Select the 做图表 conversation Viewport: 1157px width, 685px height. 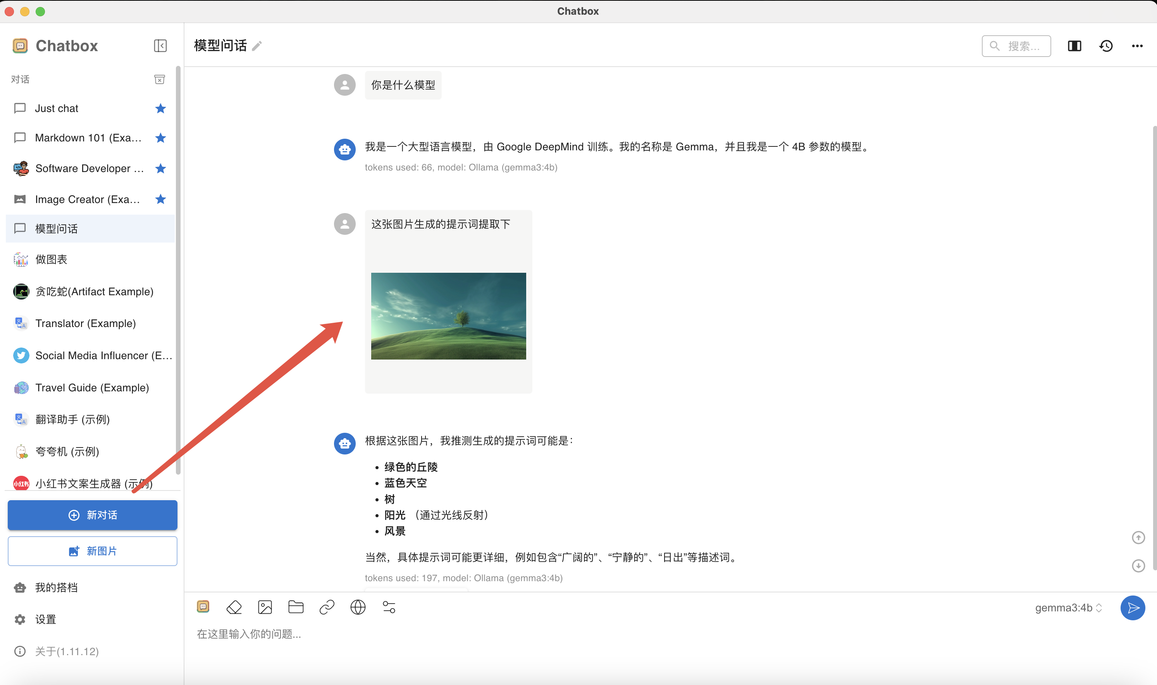click(x=52, y=260)
